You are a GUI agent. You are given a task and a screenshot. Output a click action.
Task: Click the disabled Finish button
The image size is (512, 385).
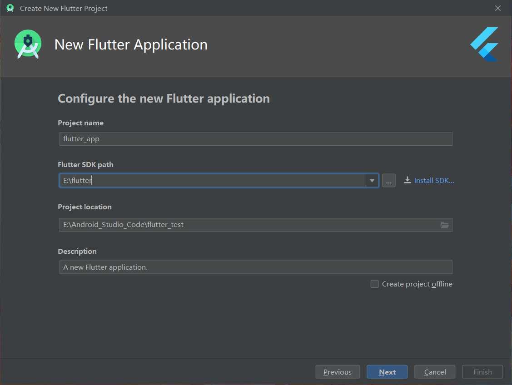pos(482,372)
